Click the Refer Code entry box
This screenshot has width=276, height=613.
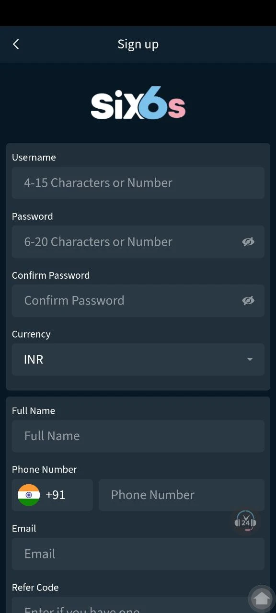pyautogui.click(x=138, y=607)
